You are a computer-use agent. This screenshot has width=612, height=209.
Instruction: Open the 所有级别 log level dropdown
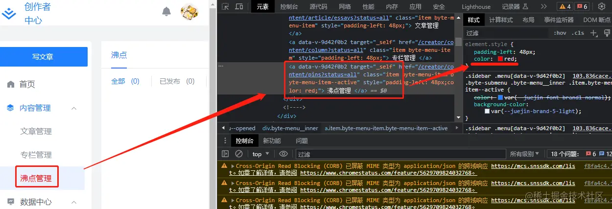(x=524, y=154)
